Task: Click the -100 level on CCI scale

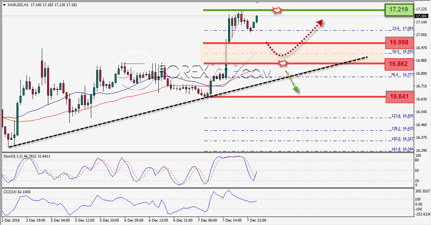Action: (x=418, y=209)
